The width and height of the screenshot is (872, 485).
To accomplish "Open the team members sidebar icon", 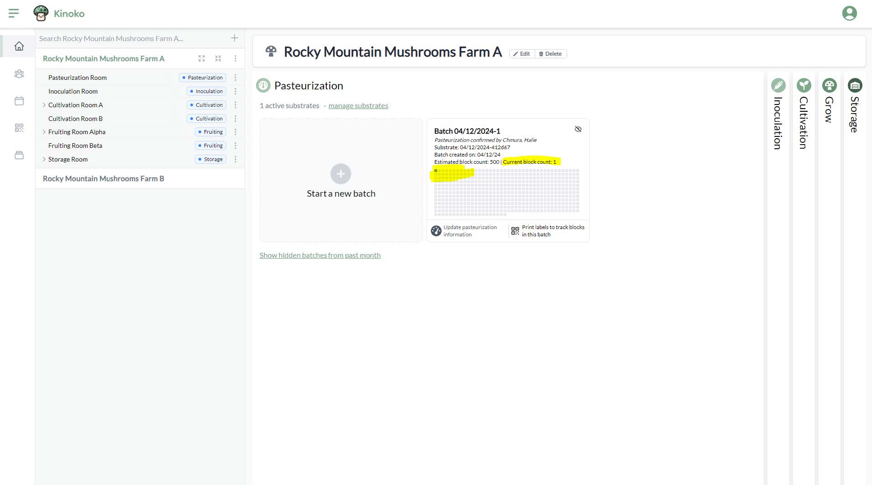I will click(19, 73).
